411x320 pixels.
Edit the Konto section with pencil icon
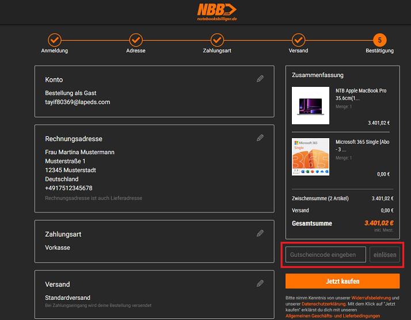click(260, 79)
